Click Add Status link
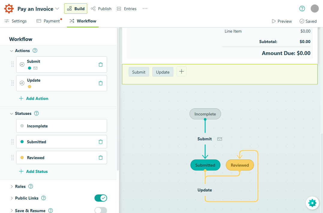323x213 pixels. tap(33, 171)
